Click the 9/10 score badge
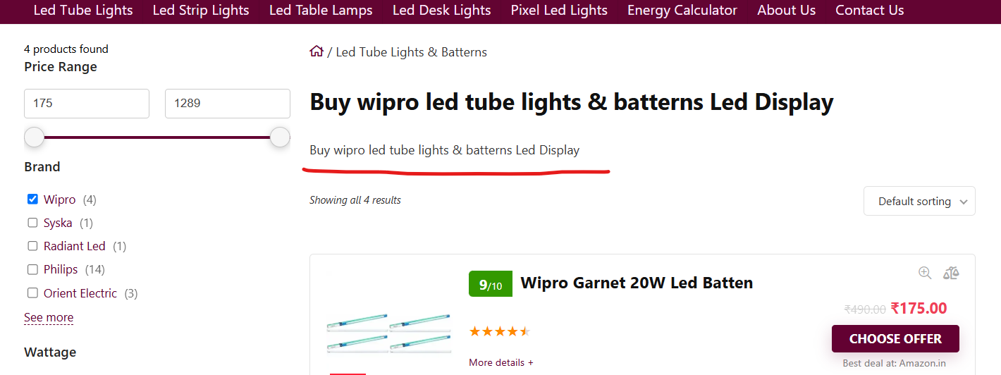Viewport: 1001px width, 375px height. pos(491,284)
